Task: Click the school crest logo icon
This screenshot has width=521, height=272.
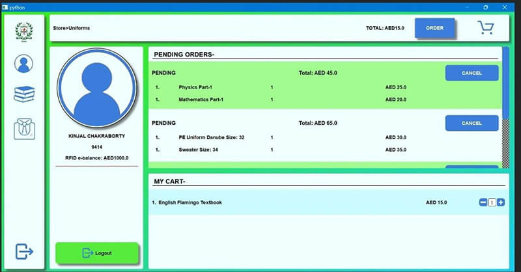Action: [24, 31]
